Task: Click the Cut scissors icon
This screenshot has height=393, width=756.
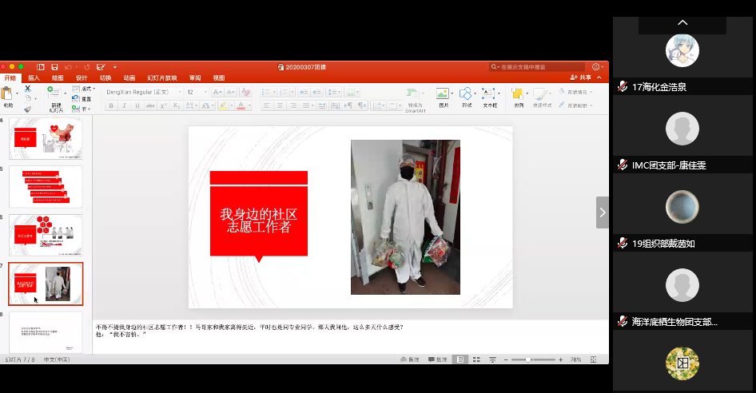Action: point(27,88)
